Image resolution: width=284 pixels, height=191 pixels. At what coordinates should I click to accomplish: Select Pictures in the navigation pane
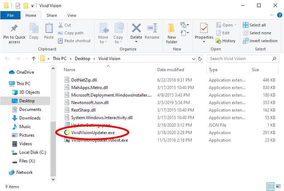click(x=23, y=135)
